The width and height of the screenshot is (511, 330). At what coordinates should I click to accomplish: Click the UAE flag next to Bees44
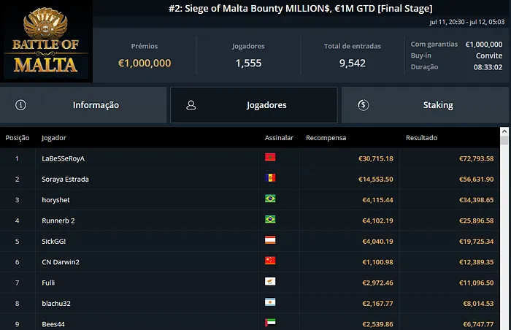[270, 323]
